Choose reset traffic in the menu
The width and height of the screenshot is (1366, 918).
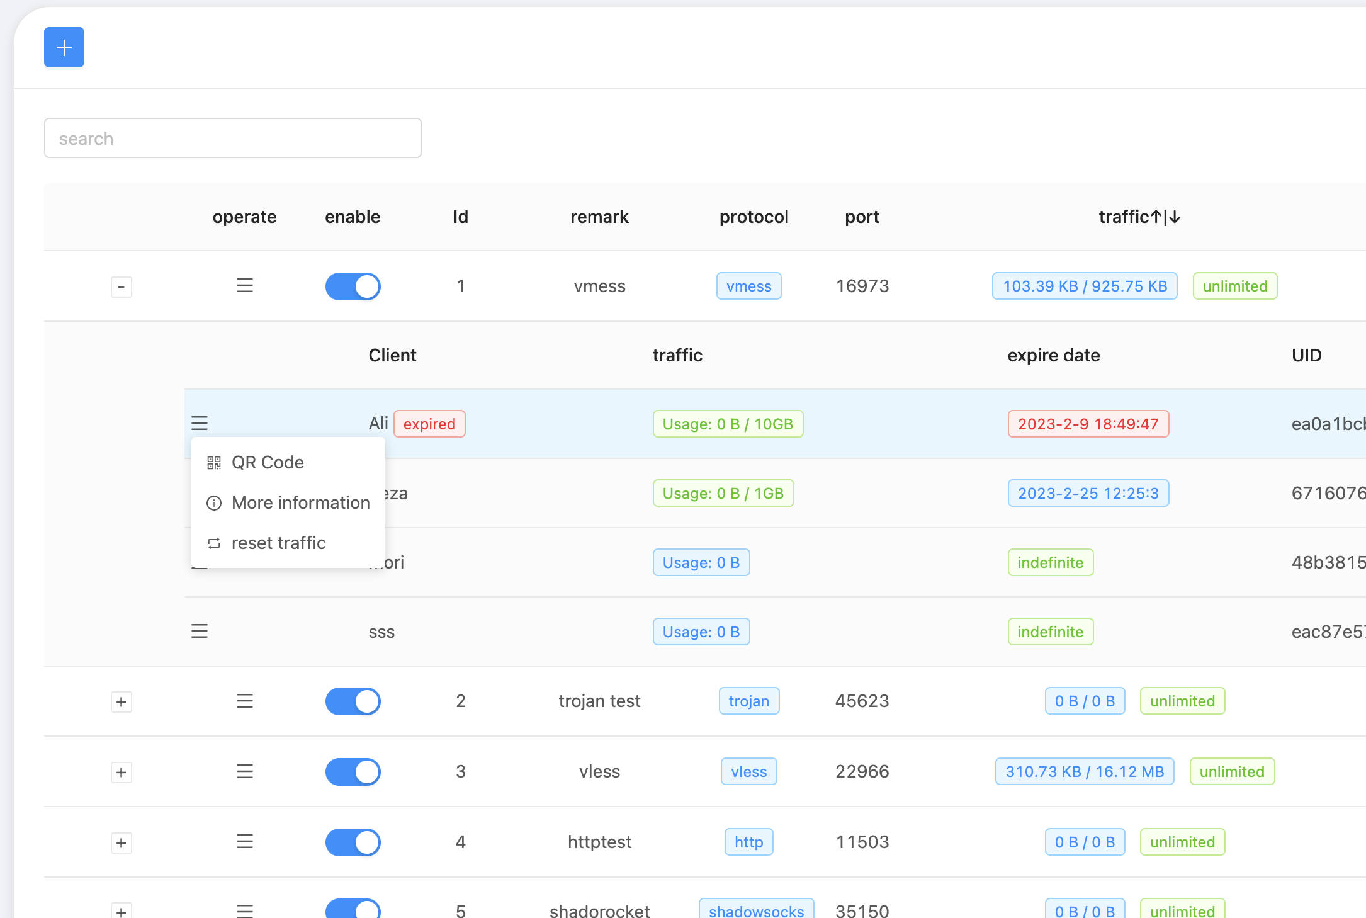(278, 543)
